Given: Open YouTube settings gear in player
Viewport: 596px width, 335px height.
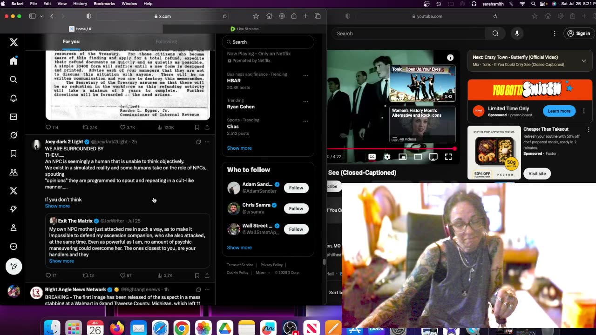Looking at the screenshot, I should pos(387,157).
